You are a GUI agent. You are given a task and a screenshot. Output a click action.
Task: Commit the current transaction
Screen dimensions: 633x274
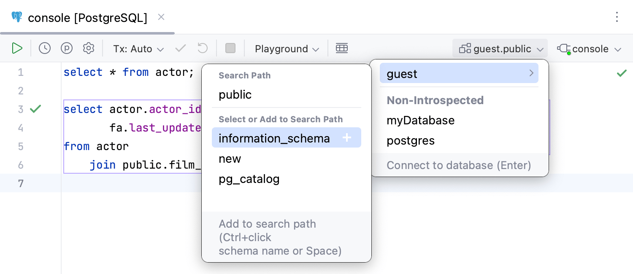pos(180,48)
